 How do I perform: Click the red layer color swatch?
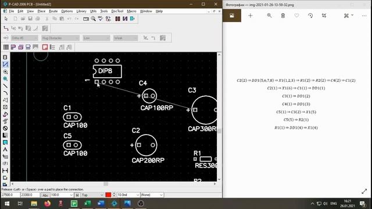point(108,195)
